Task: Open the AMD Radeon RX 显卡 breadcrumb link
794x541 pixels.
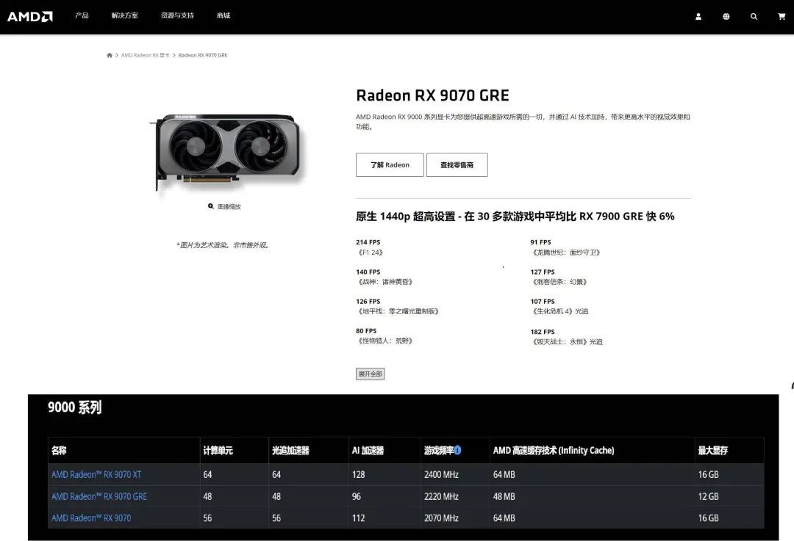Action: tap(146, 55)
